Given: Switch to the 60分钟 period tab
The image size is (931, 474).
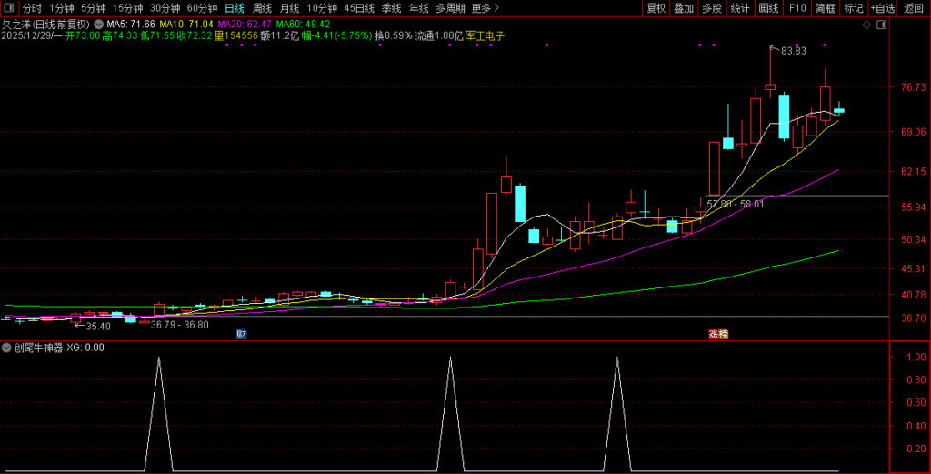Looking at the screenshot, I should [202, 8].
